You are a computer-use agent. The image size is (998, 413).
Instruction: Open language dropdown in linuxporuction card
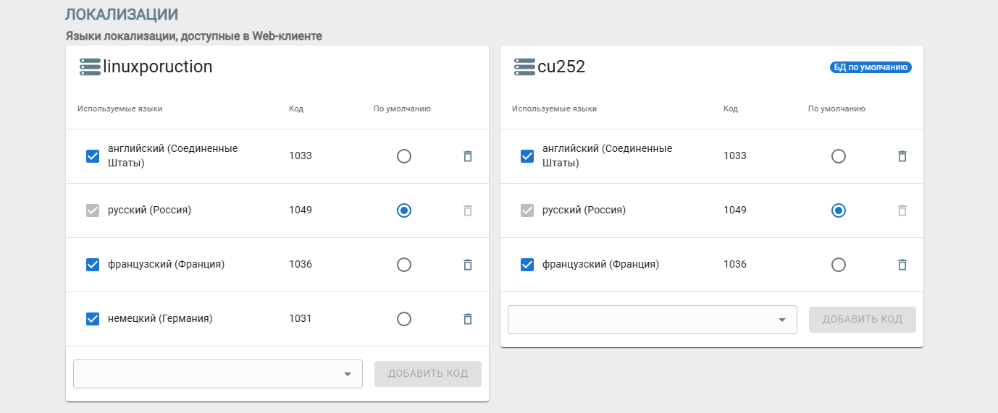tap(217, 374)
